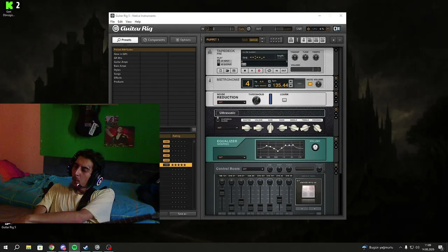Click the metronome TAP button
Screen dimensions: 448x252
pos(299,84)
